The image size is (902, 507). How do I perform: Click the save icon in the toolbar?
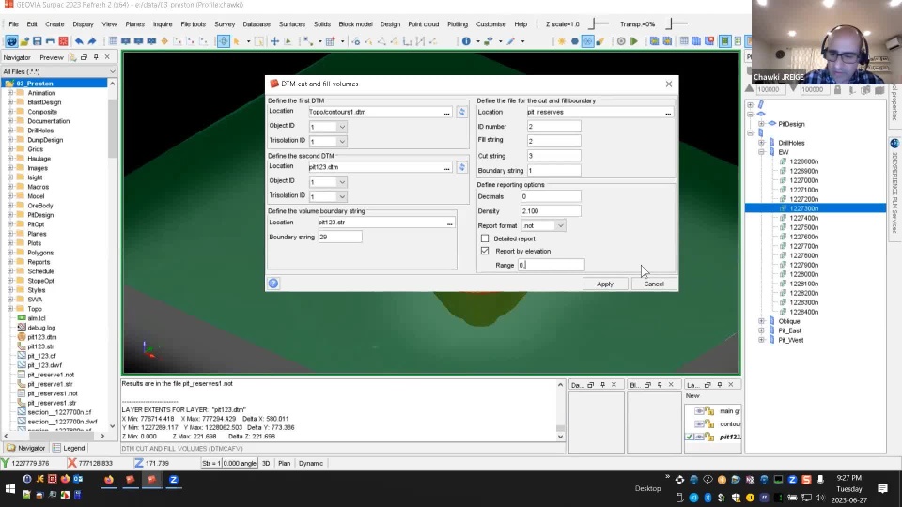(37, 41)
